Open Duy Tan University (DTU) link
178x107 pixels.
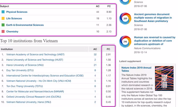[x=20, y=70]
